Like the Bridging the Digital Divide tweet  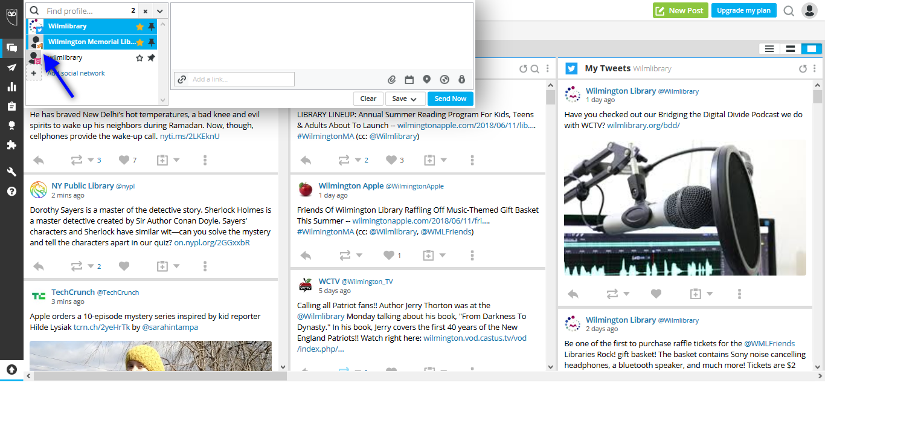656,294
